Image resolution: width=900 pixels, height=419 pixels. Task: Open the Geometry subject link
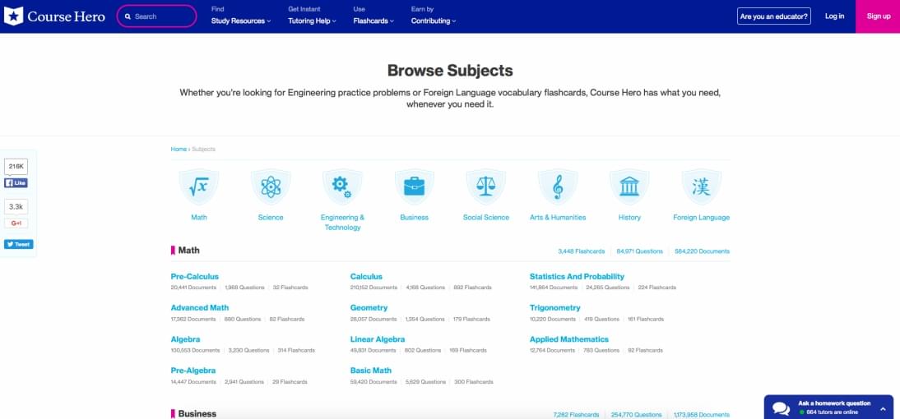tap(369, 308)
